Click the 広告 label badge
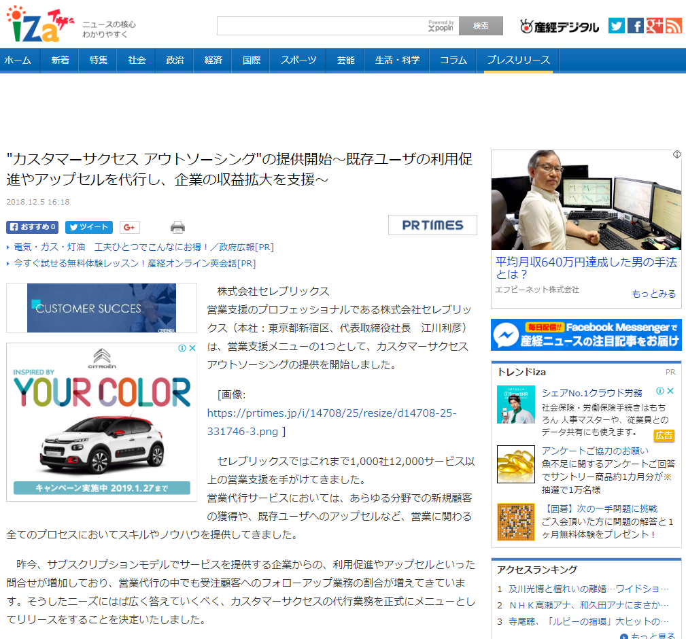Screen dimensions: 686x639 [664, 436]
